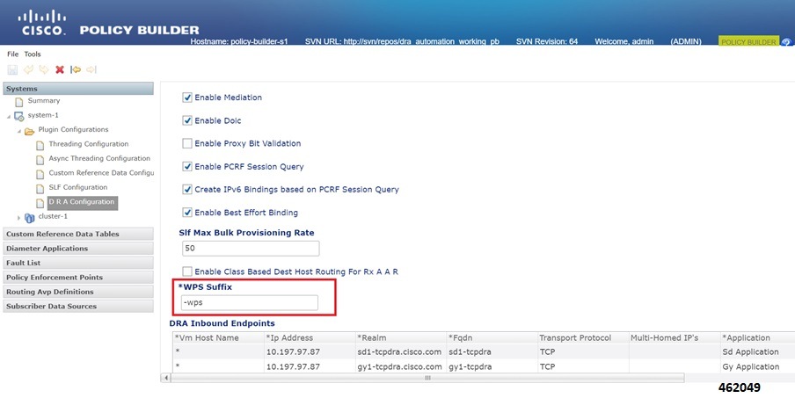Click the gy1-tcpdra Fqdn cell

(470, 366)
